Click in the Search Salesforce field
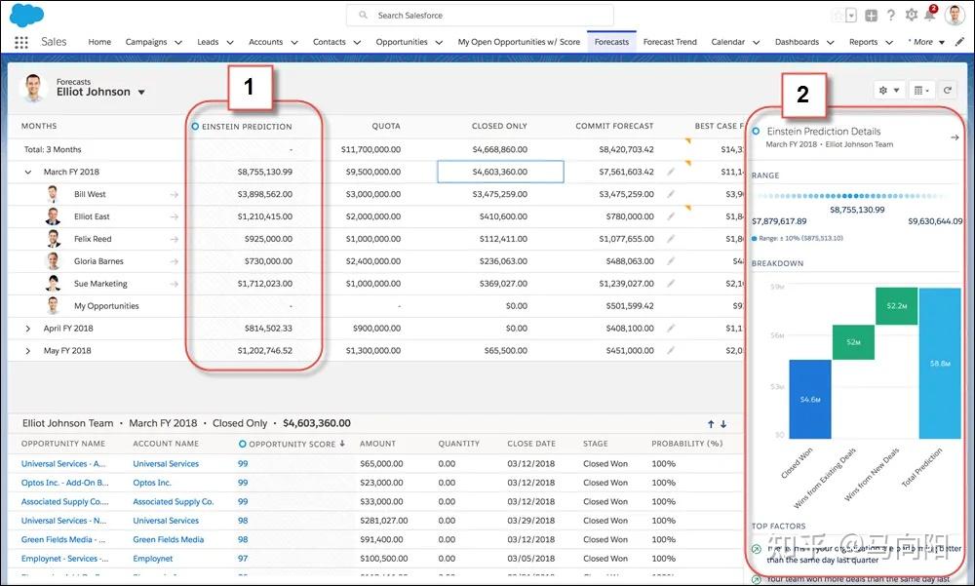This screenshot has height=586, width=975. point(480,15)
